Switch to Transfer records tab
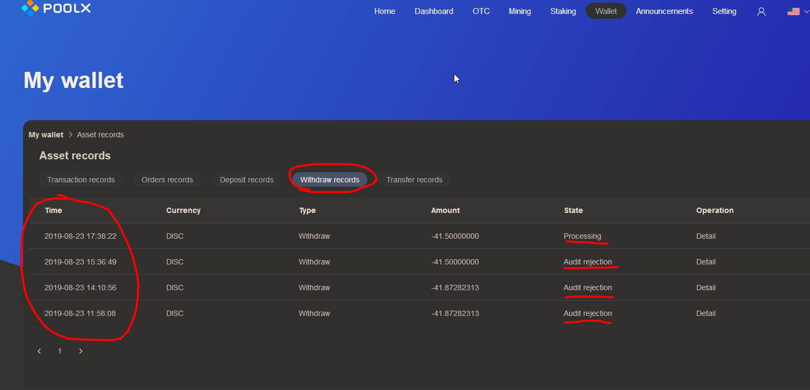 point(414,180)
